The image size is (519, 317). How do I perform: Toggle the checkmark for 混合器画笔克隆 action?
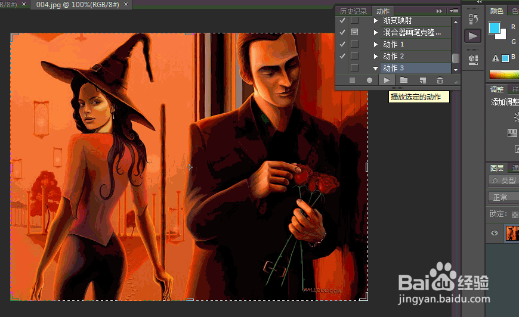click(342, 32)
